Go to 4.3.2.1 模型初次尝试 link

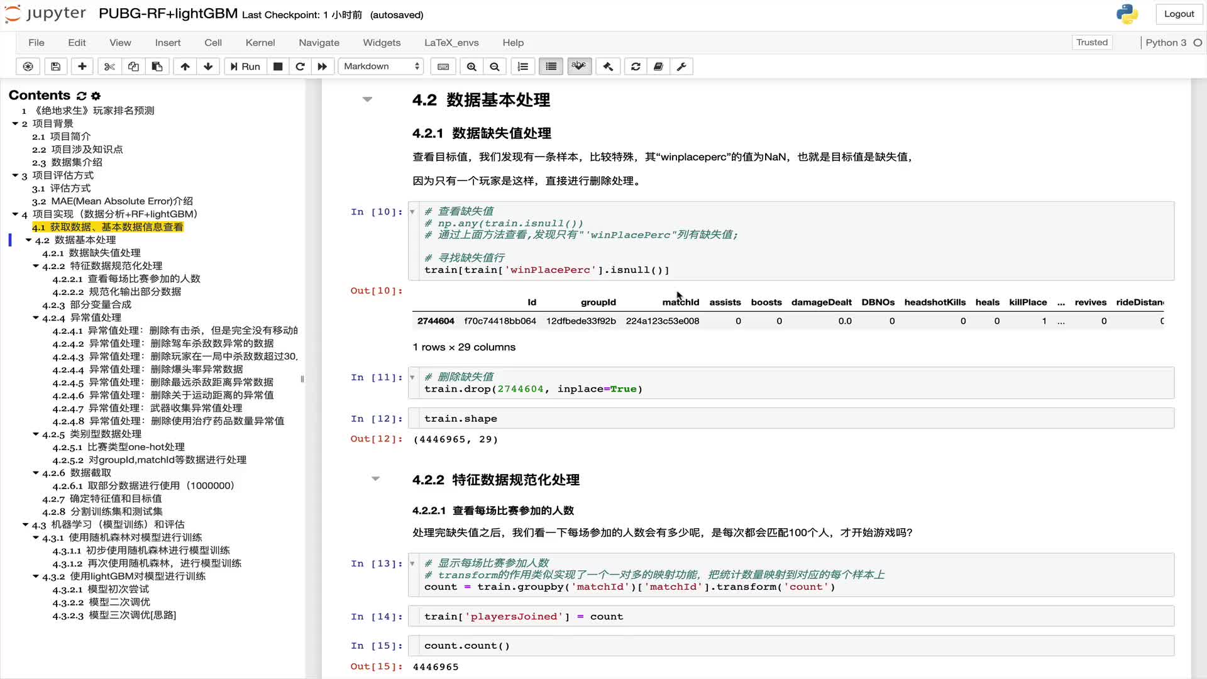[101, 589]
